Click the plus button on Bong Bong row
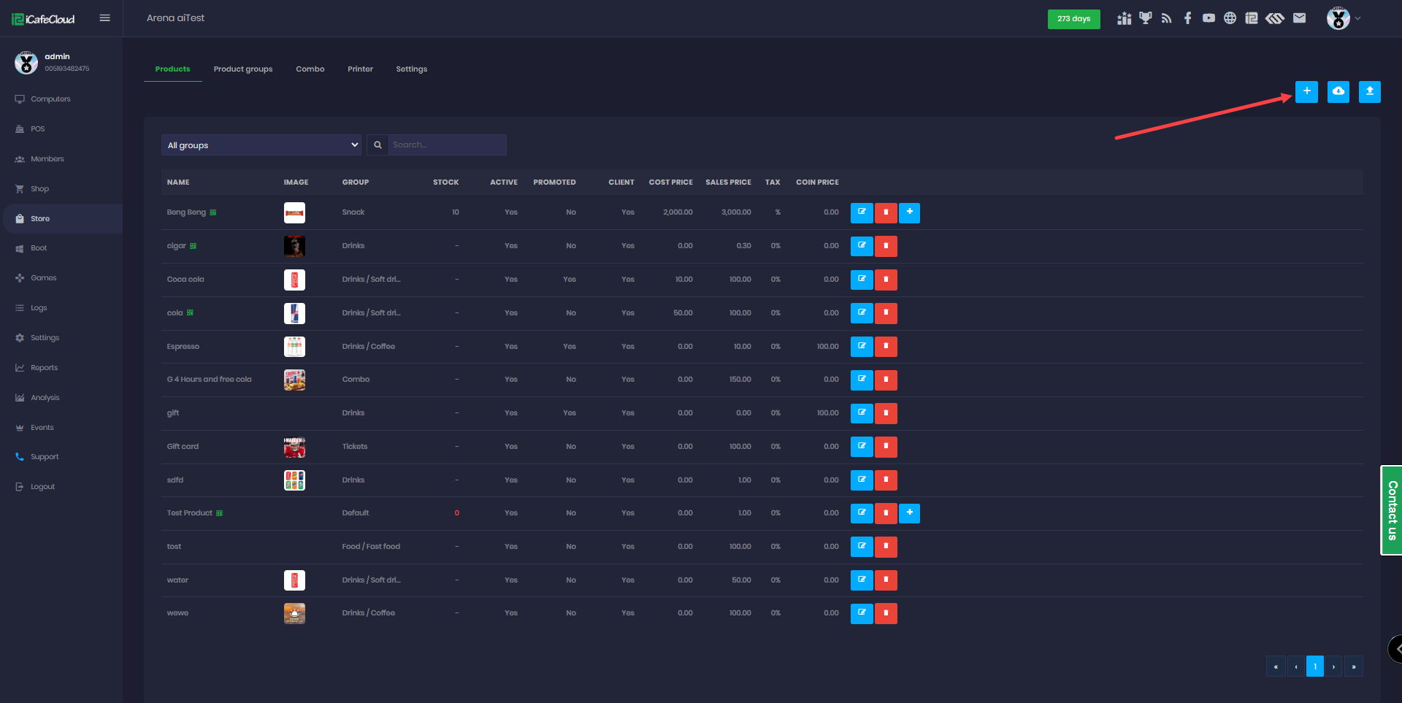The image size is (1402, 703). coord(909,212)
